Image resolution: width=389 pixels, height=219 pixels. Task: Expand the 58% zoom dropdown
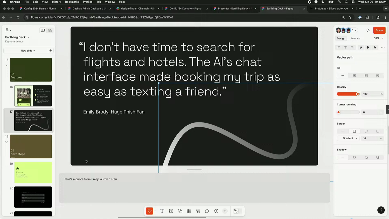click(x=379, y=38)
